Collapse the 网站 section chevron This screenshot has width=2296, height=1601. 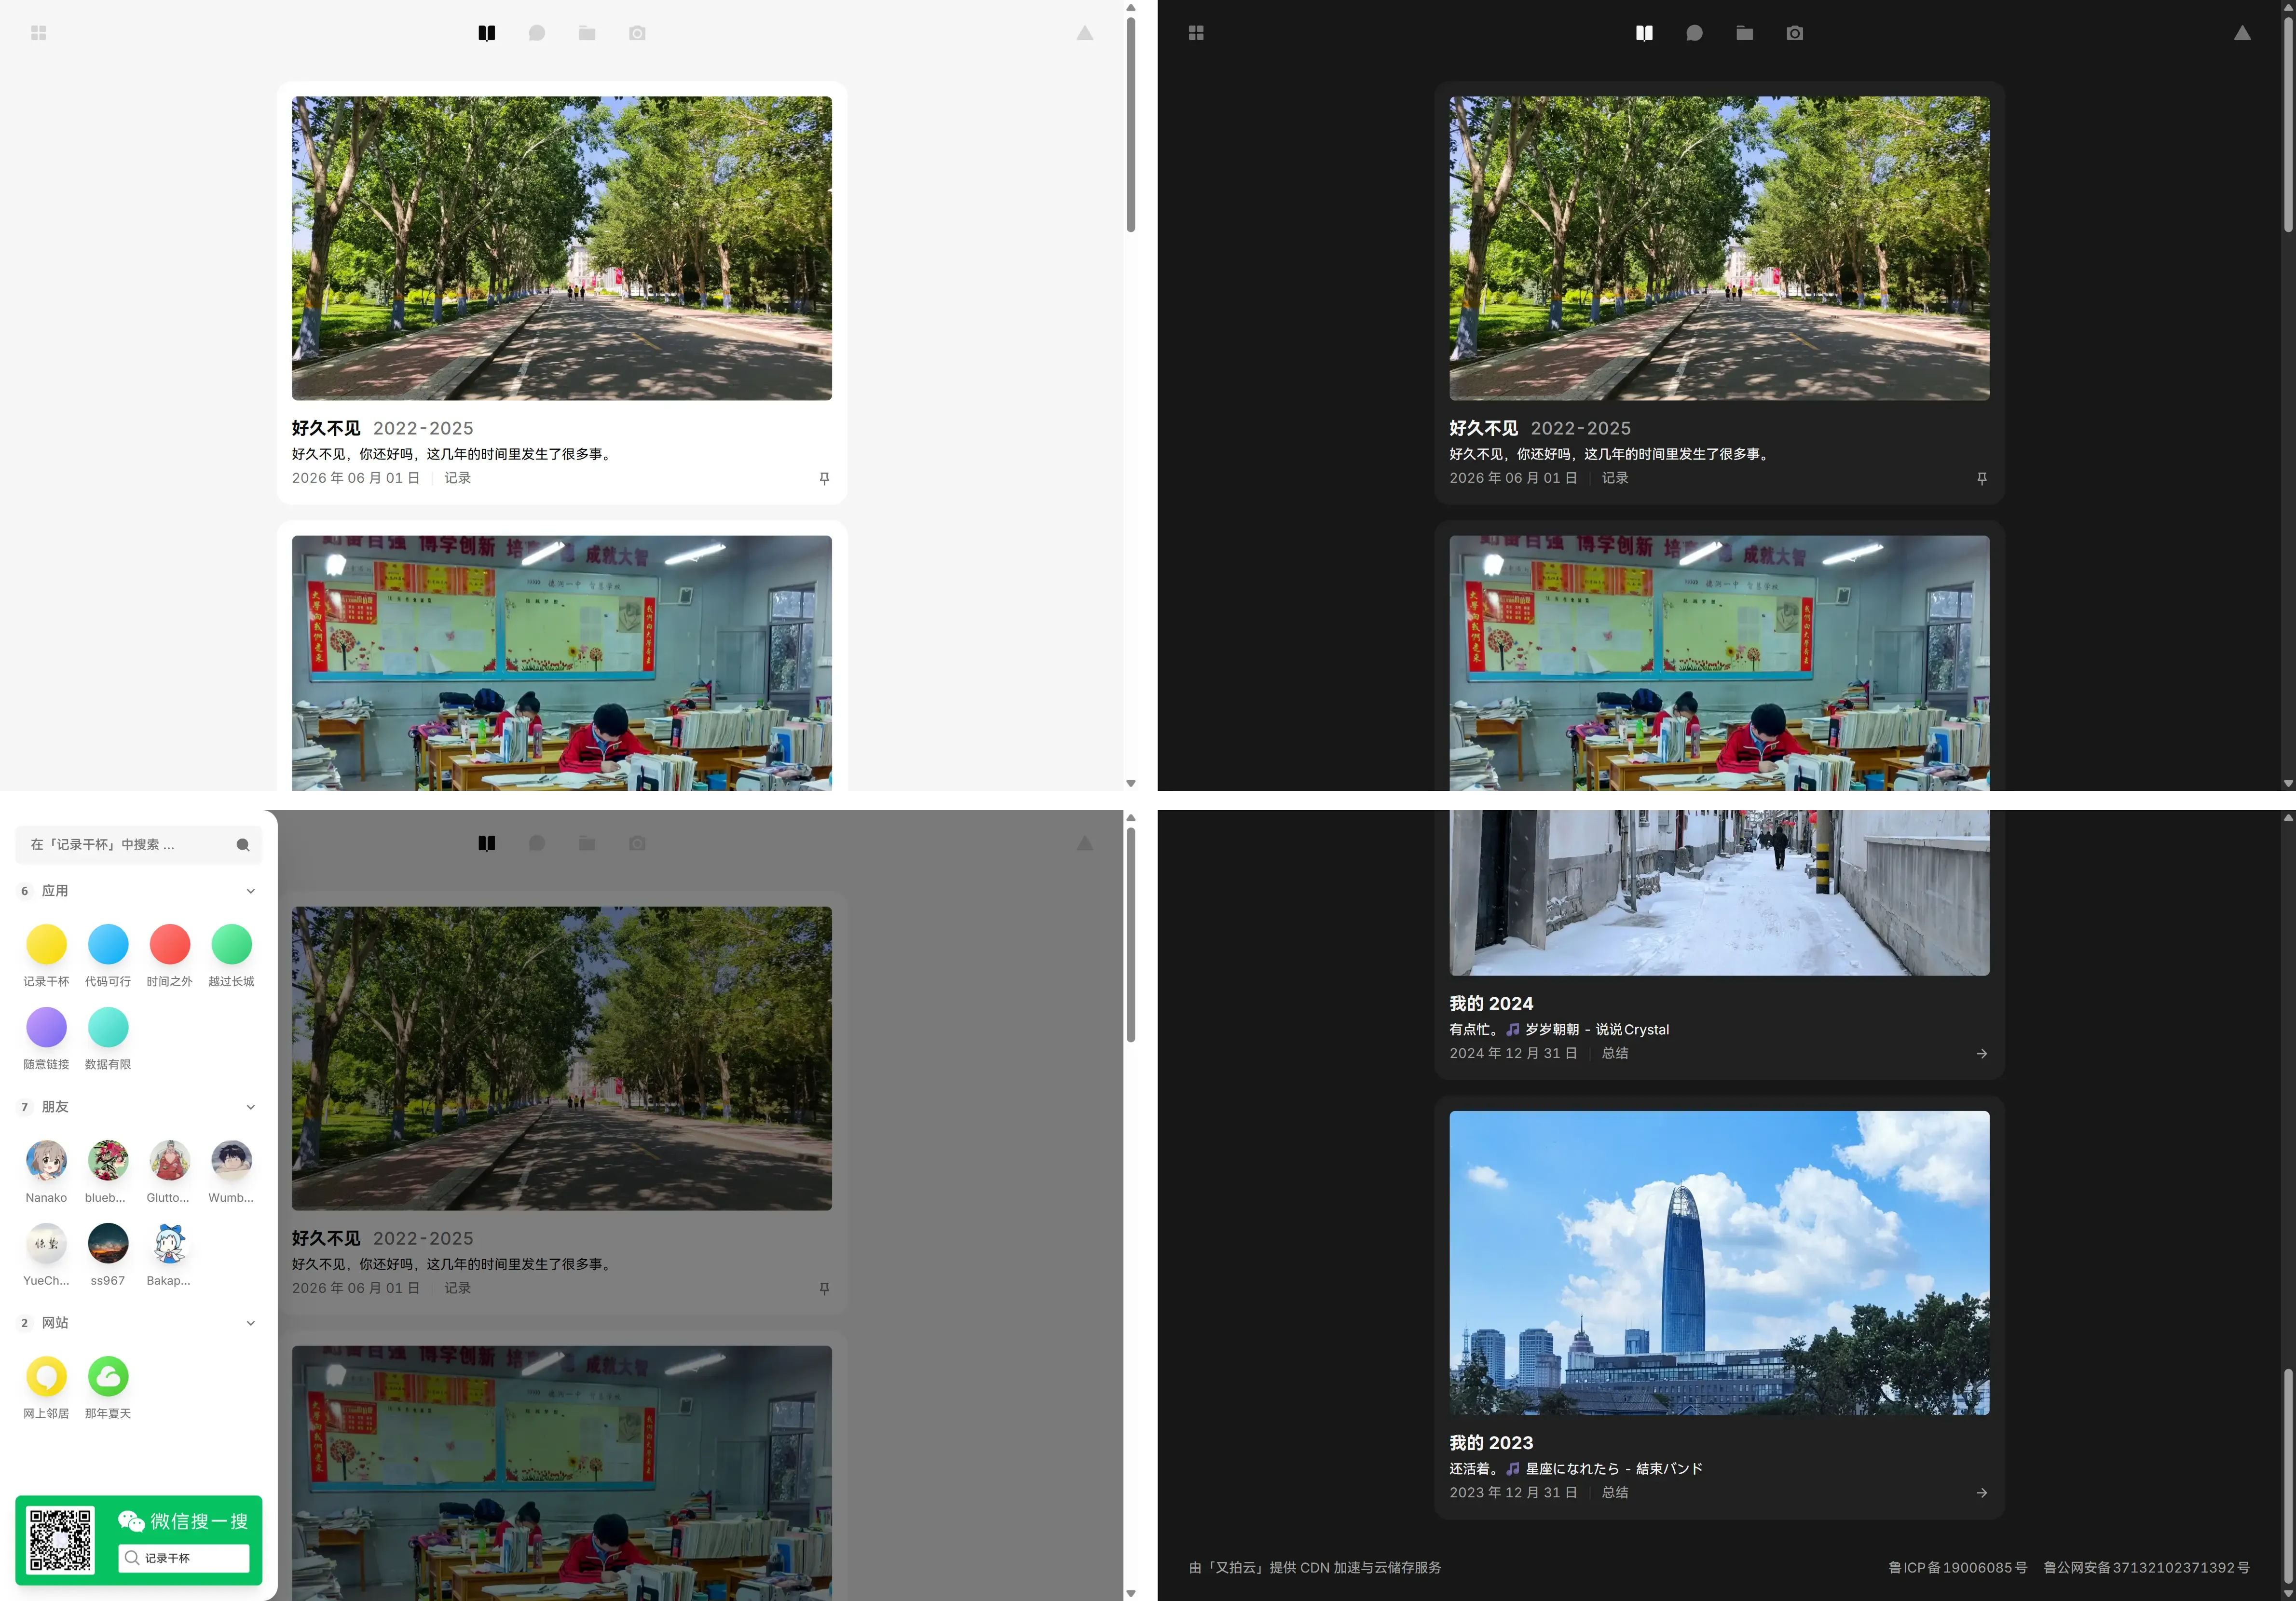tap(250, 1323)
